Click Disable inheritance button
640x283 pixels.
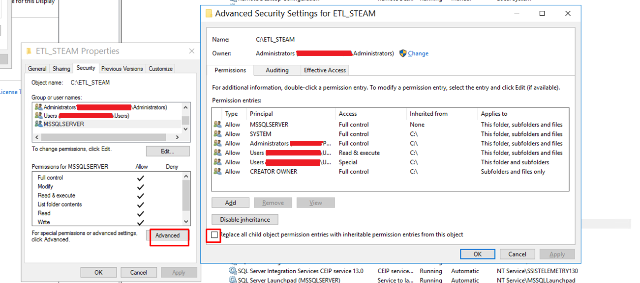245,220
